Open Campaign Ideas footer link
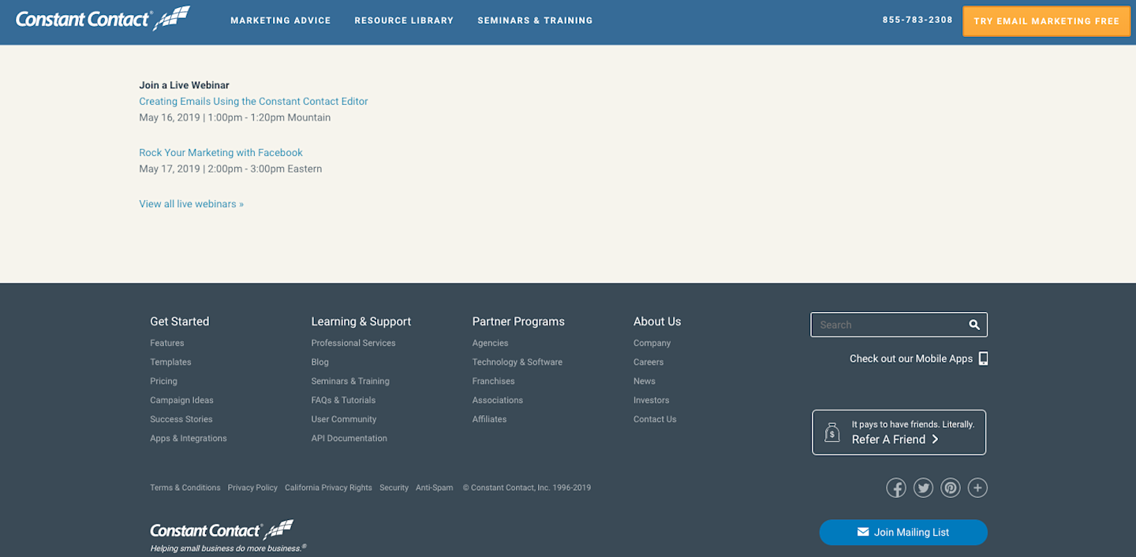The image size is (1136, 557). (181, 400)
